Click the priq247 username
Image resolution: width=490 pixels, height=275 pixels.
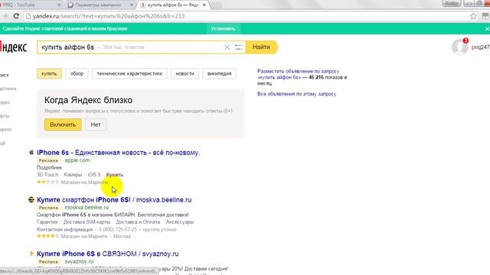(x=481, y=47)
